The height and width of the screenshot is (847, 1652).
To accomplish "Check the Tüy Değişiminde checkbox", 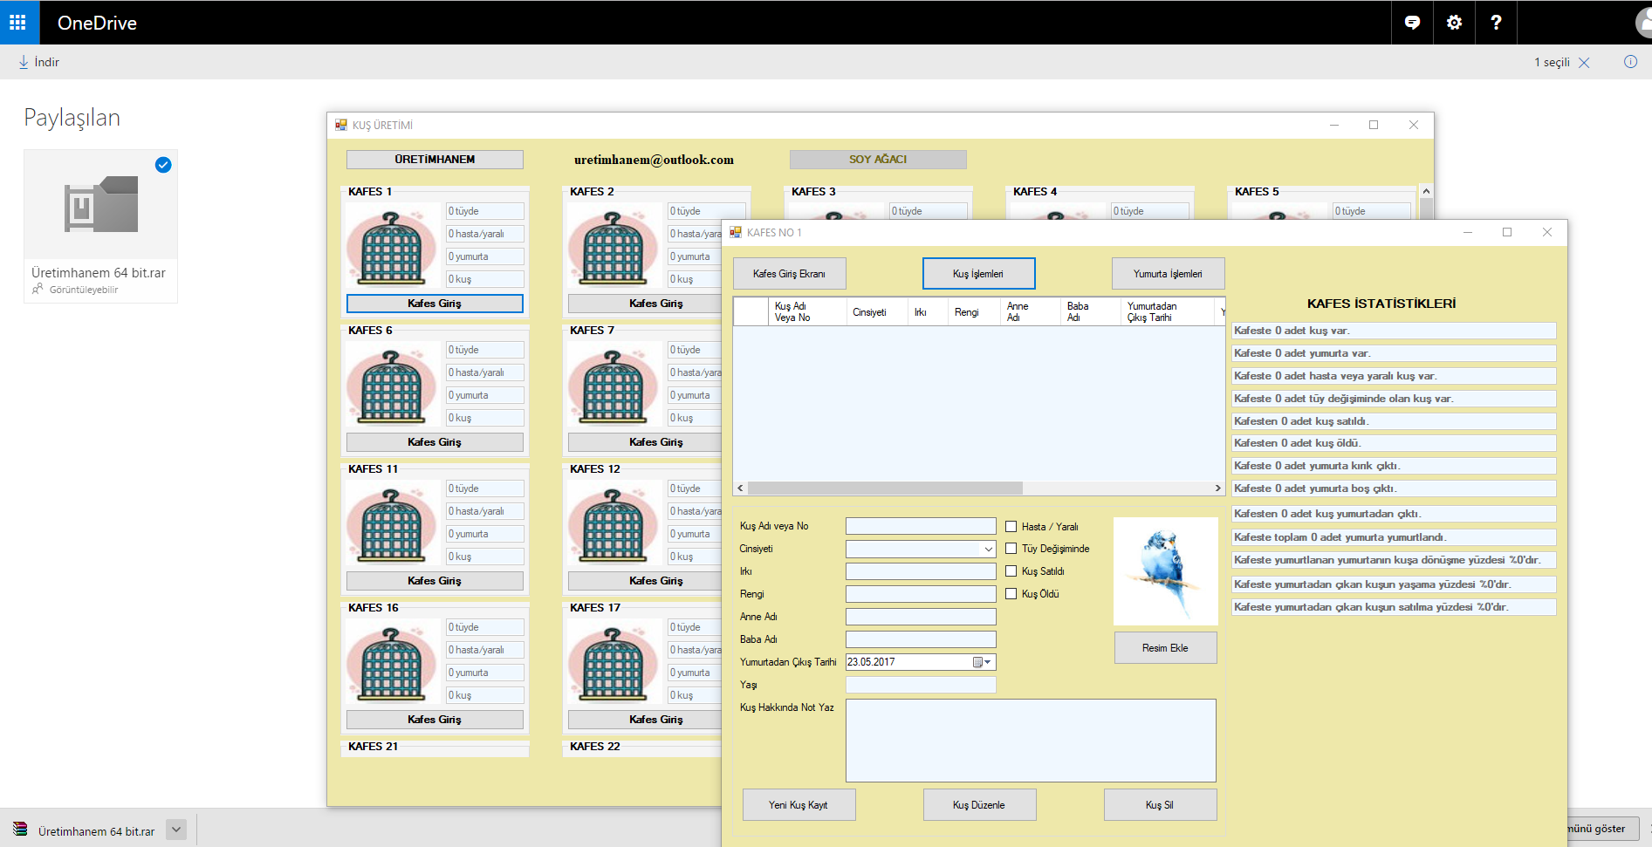I will 1011,549.
